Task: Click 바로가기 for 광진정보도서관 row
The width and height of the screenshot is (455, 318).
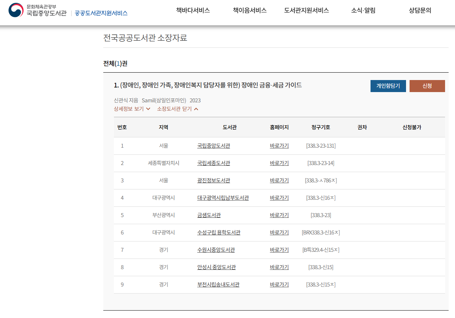Action: (279, 180)
